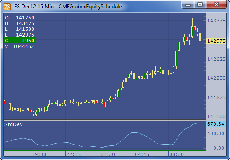230x160 pixels.
Task: Select the StdDev indicator label
Action: (14, 124)
